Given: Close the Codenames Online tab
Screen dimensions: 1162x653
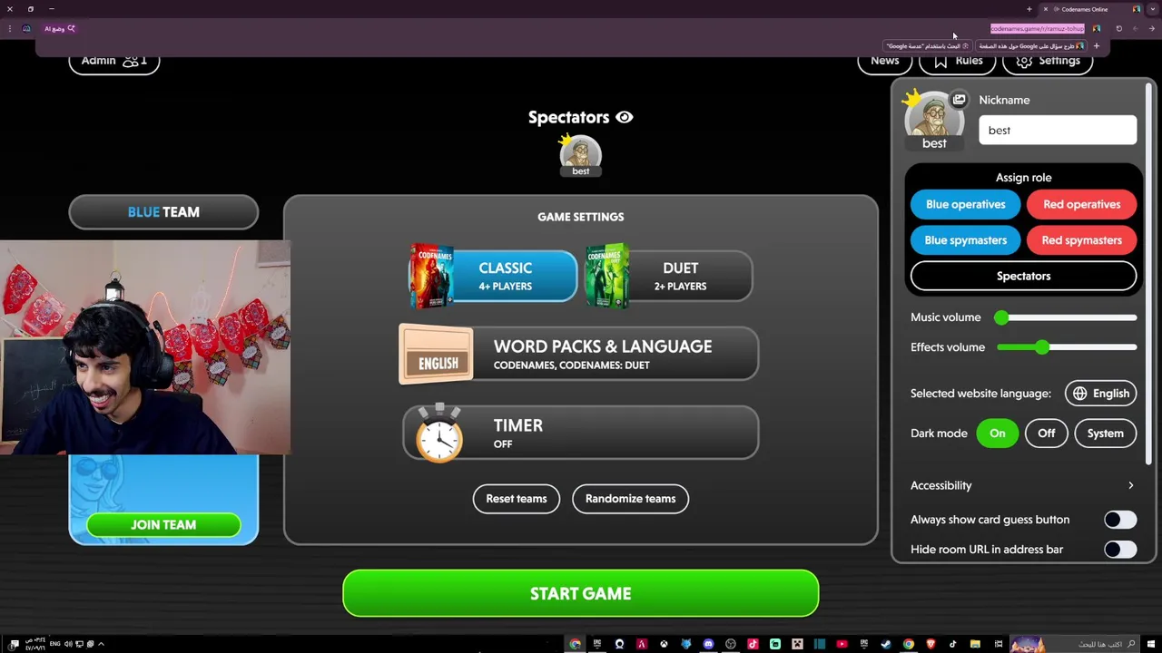Looking at the screenshot, I should click(1046, 9).
